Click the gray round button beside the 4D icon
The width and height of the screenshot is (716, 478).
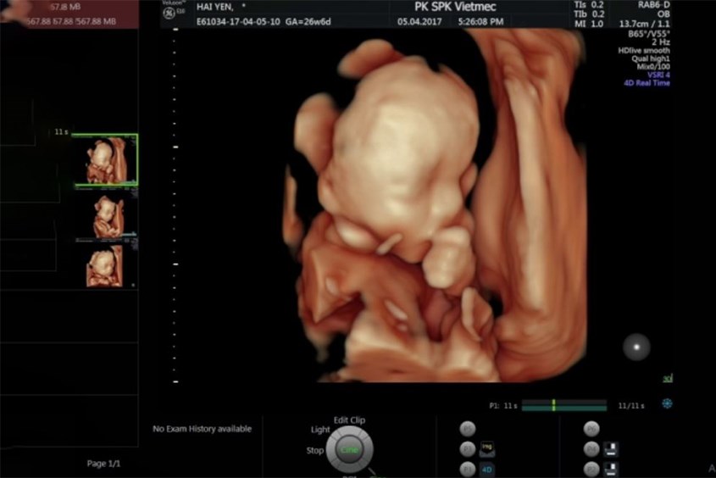(467, 470)
